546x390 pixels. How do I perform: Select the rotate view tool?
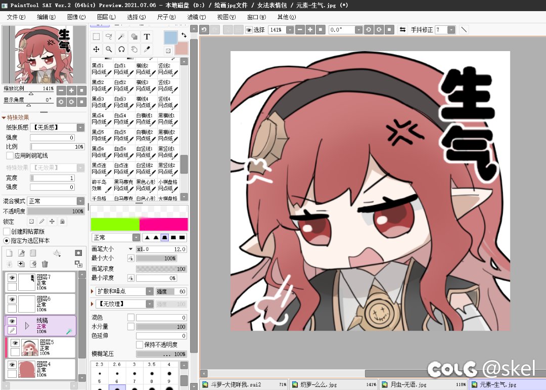point(121,49)
